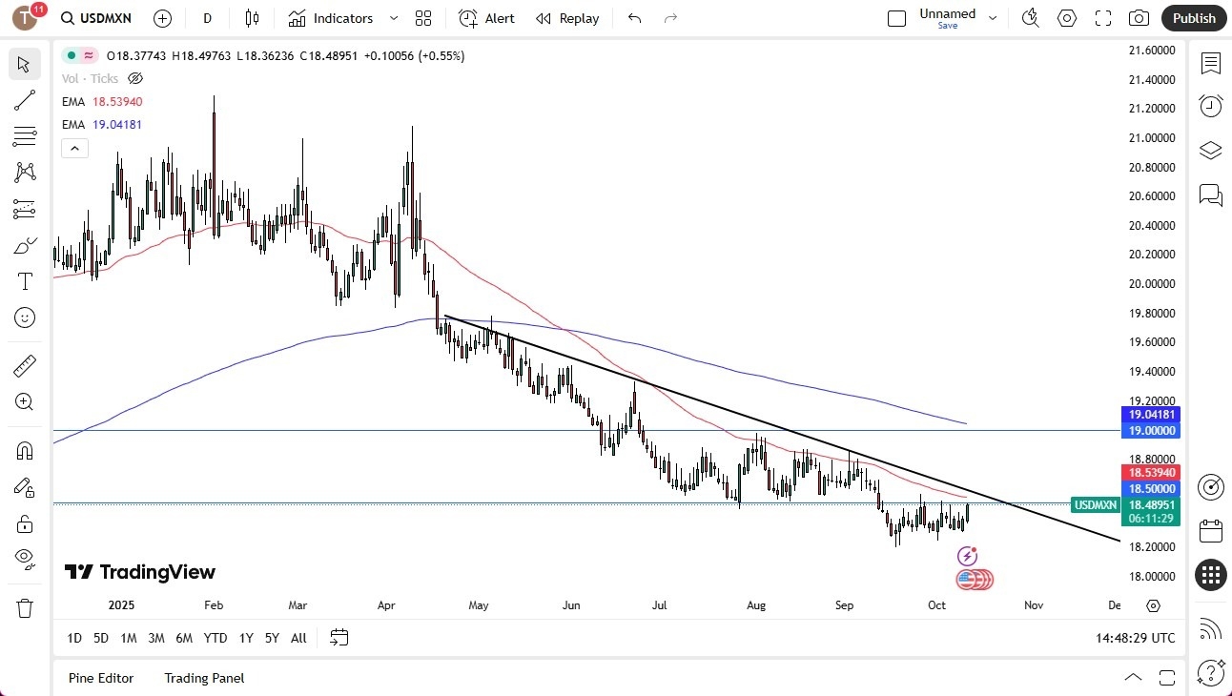This screenshot has height=696, width=1232.
Task: Open the Object Tree panel
Action: [1211, 150]
